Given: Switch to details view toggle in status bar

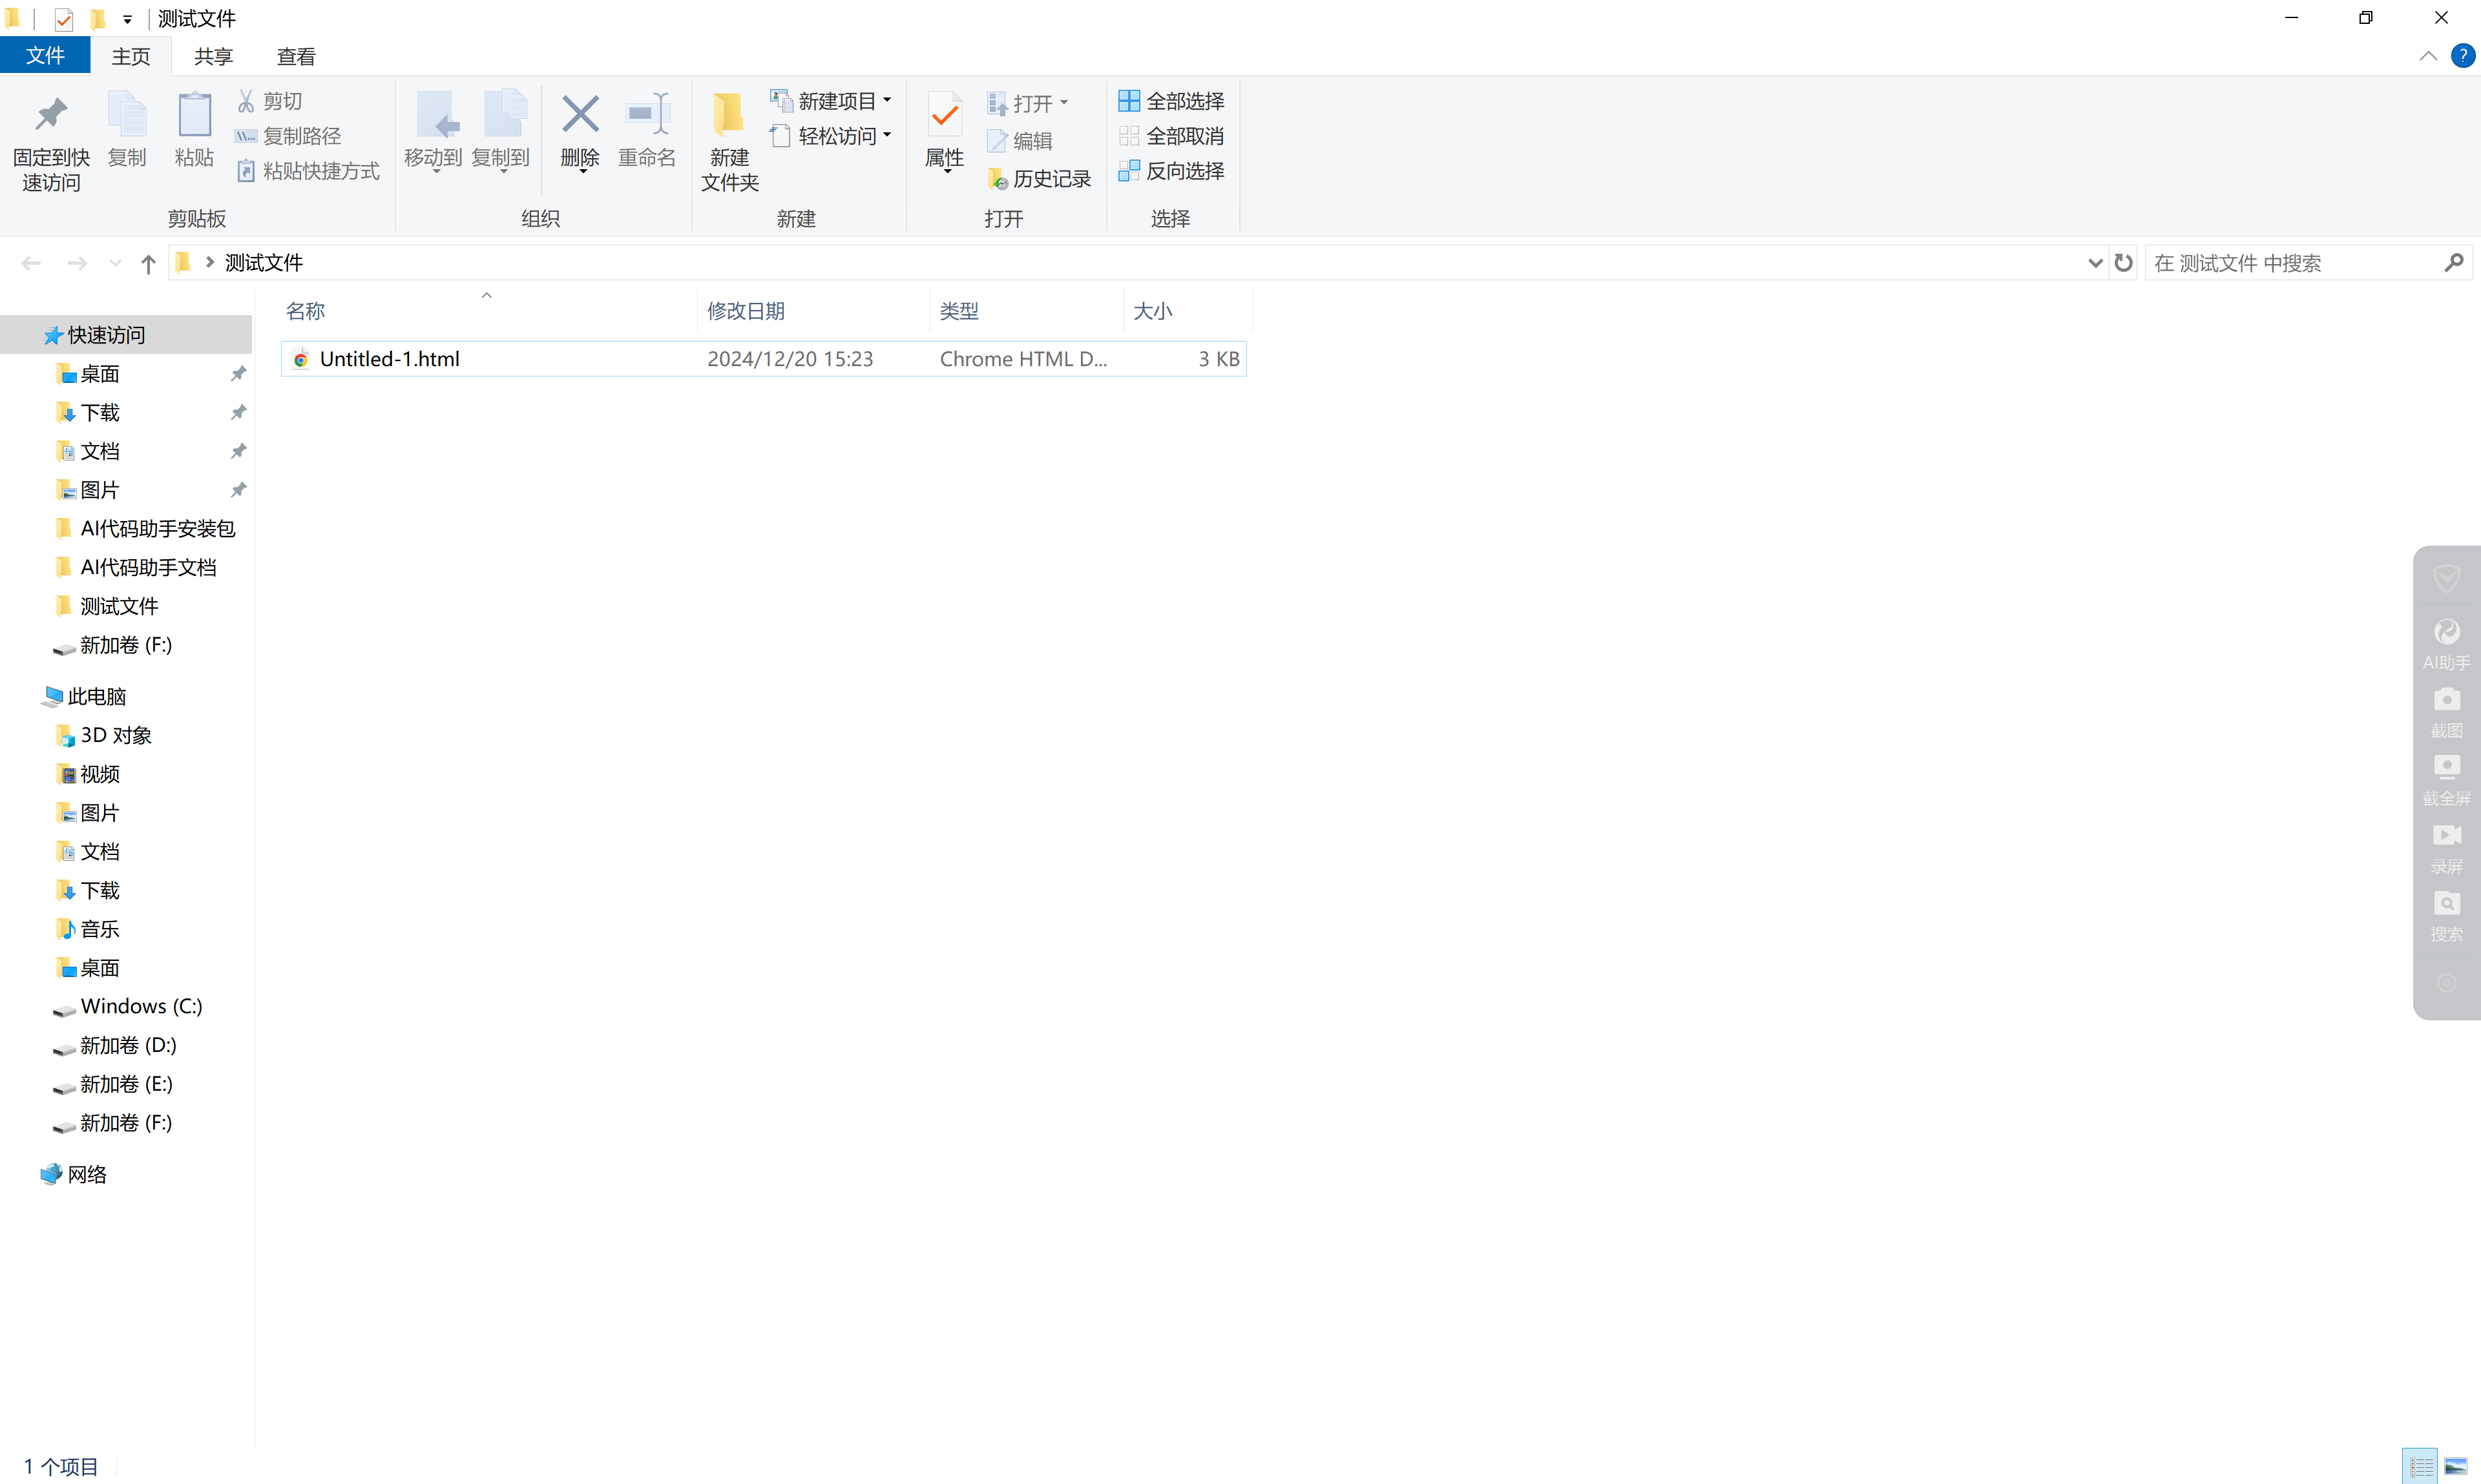Looking at the screenshot, I should click(2421, 1467).
